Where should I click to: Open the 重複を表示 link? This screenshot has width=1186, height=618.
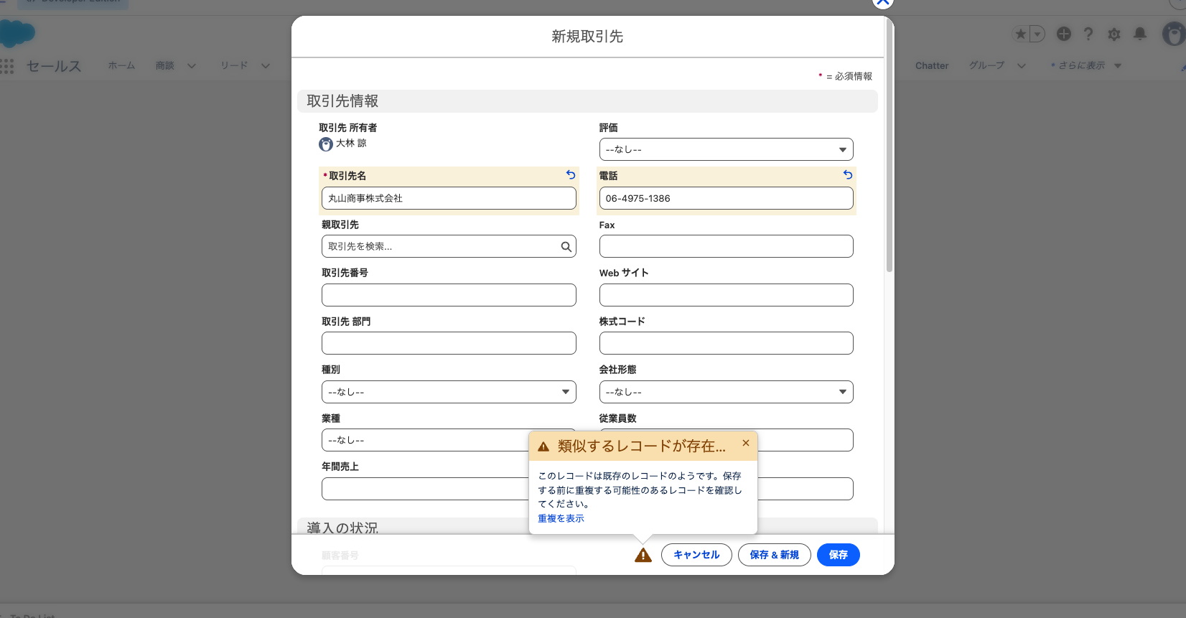561,518
